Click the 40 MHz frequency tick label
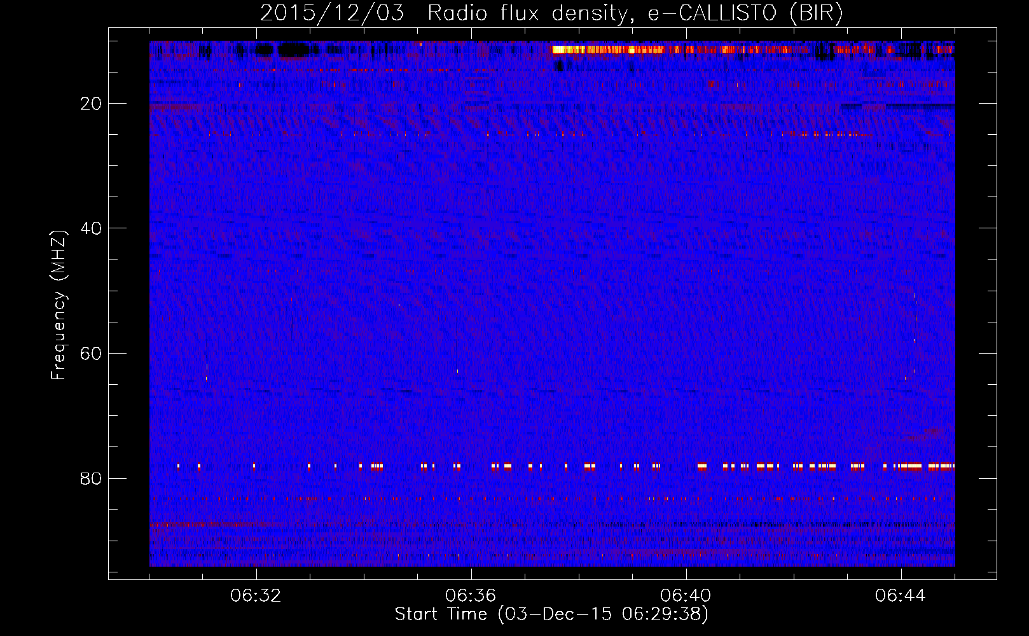The height and width of the screenshot is (636, 1029). point(92,228)
